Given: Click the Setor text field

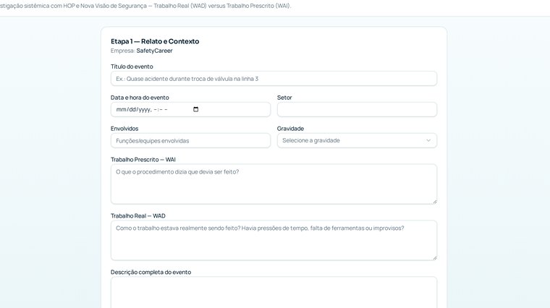Looking at the screenshot, I should (357, 109).
